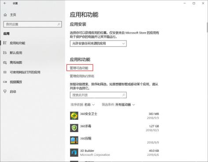Click the 360安全卫士 app icon
This screenshot has height=162, width=208.
74,116
